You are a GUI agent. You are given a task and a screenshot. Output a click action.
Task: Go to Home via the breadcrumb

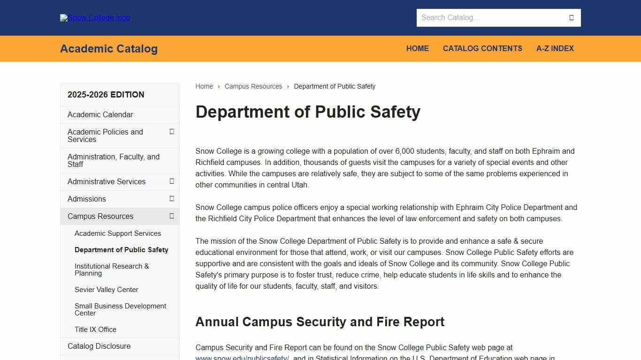204,86
